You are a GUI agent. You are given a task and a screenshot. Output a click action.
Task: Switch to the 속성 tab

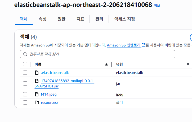point(42,19)
